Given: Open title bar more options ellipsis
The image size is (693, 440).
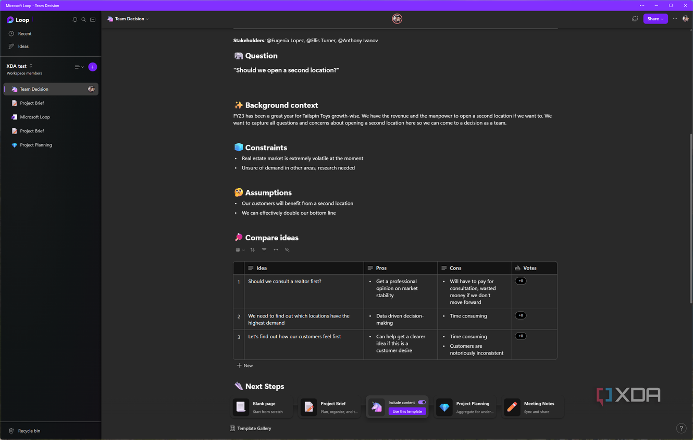Looking at the screenshot, I should [x=642, y=5].
